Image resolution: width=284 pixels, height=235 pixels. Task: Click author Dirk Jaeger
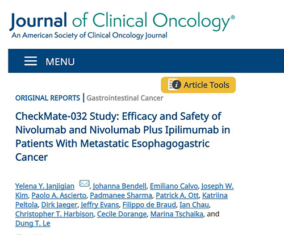pos(59,205)
